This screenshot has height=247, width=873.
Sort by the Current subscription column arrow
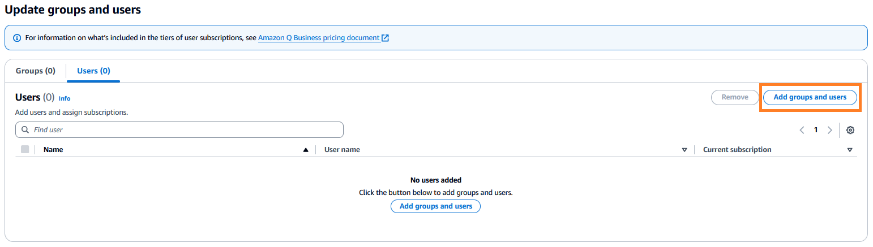850,150
